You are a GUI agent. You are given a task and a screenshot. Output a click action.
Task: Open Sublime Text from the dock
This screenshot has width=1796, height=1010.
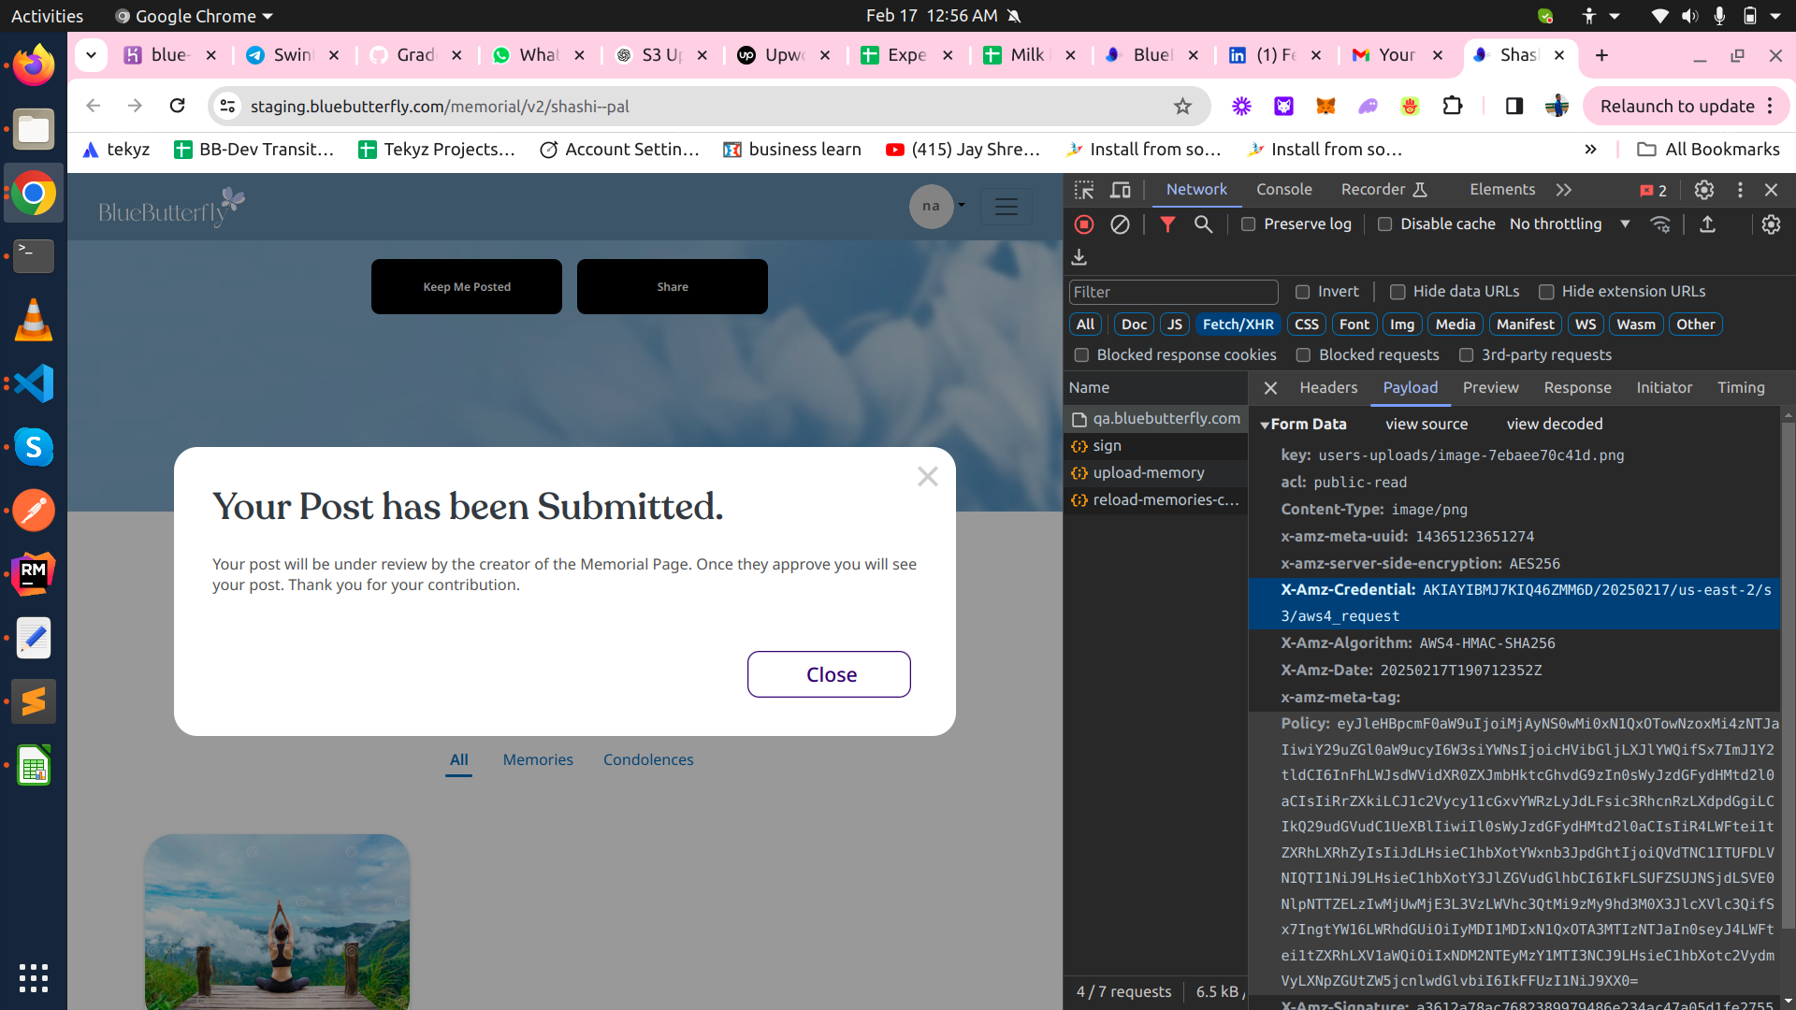(34, 701)
